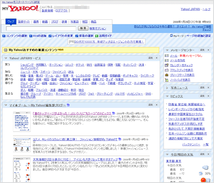Open the green 活用ガイド icon
Image resolution: width=214 pixels, height=183 pixels.
pyautogui.click(x=97, y=36)
